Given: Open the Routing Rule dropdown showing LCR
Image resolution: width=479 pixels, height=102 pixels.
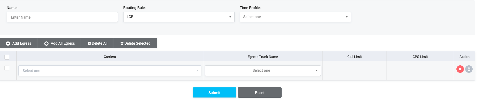Looking at the screenshot, I should [x=179, y=17].
